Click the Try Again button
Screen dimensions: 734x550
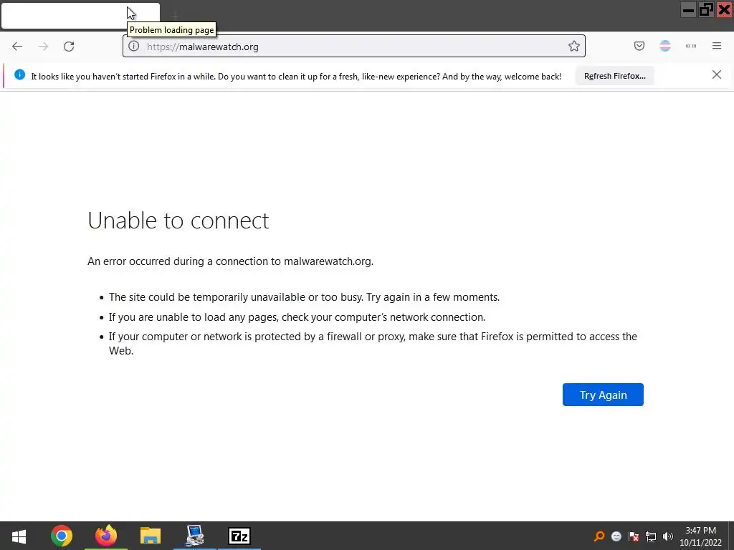pyautogui.click(x=603, y=395)
